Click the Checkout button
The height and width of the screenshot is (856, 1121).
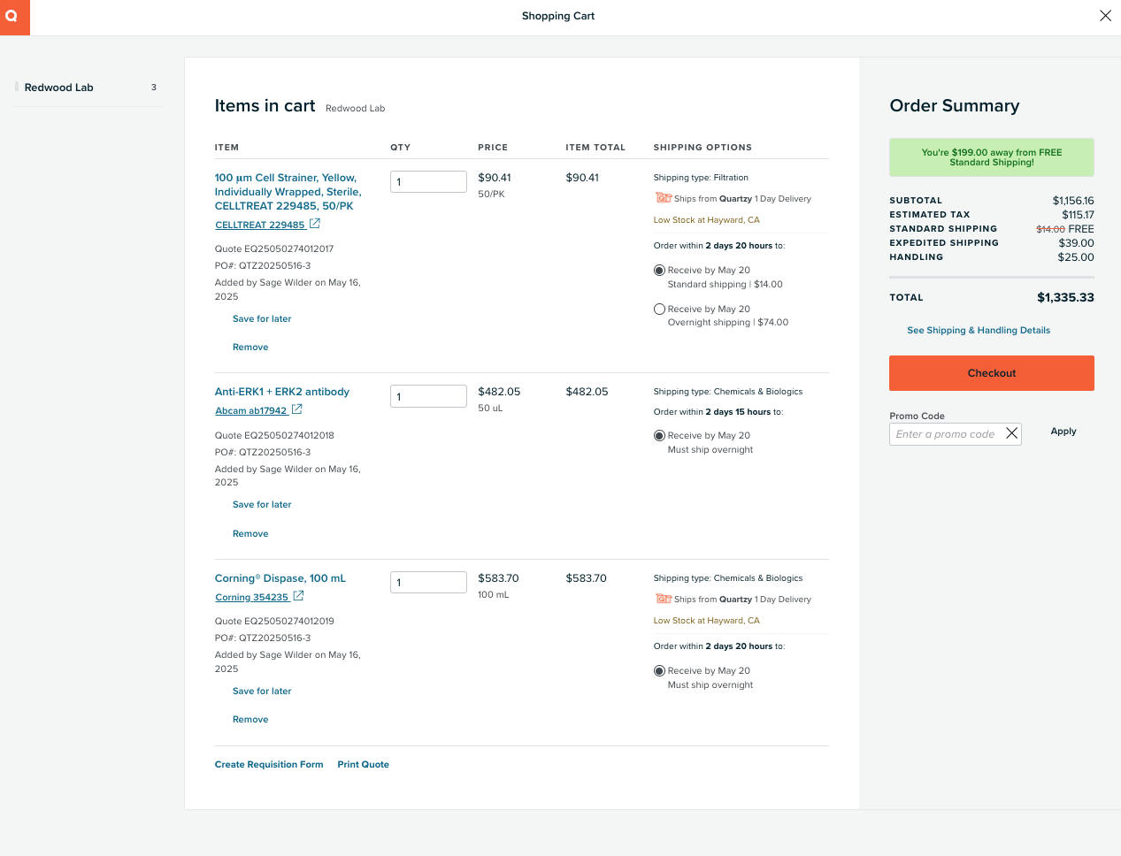[992, 373]
